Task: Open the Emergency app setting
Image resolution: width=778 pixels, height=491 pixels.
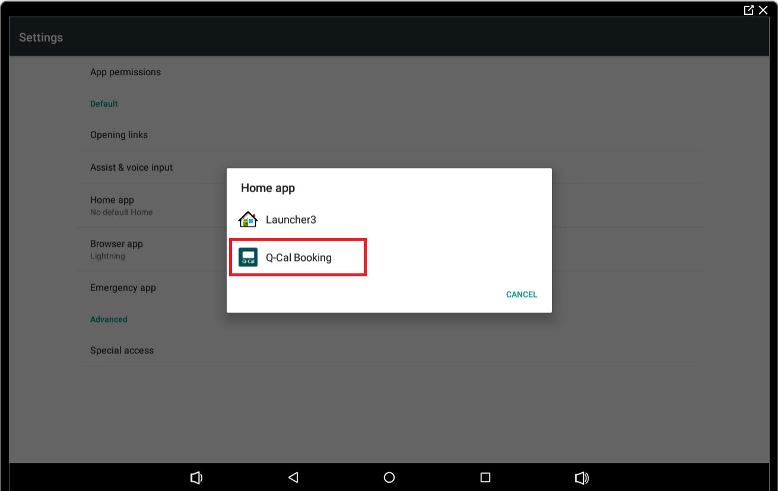Action: pos(389,288)
